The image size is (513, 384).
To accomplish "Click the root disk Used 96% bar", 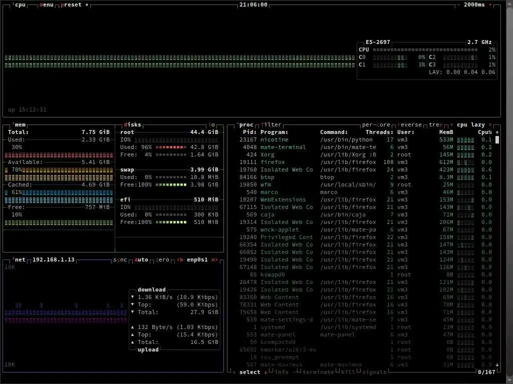I will [171, 147].
